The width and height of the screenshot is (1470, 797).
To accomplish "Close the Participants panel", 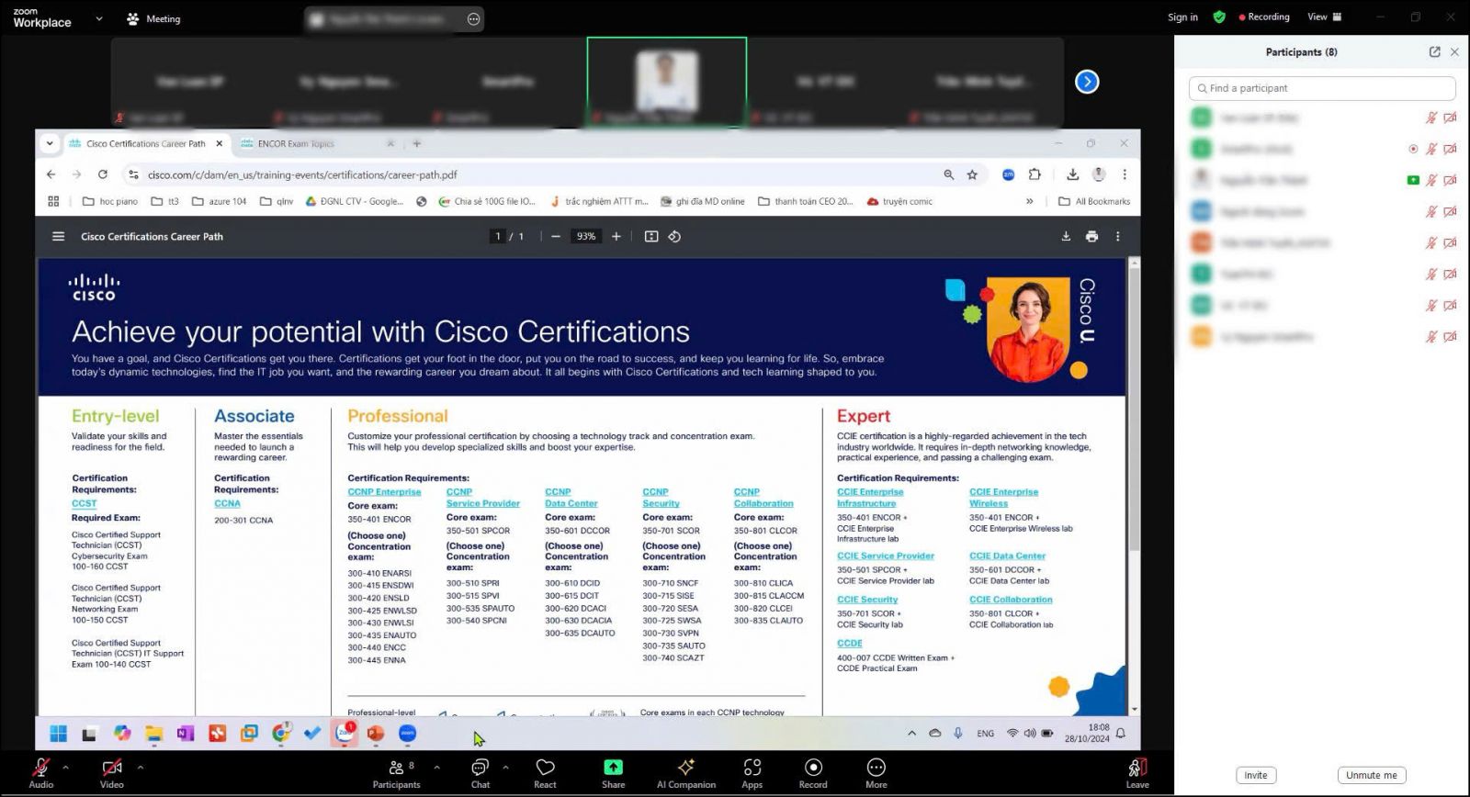I will click(1454, 52).
